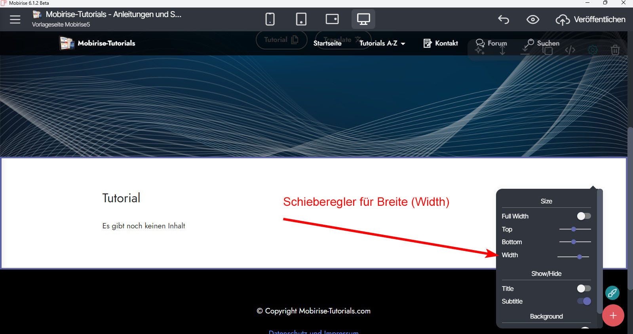633x334 pixels.
Task: Adjust the Top padding slider
Action: 575,229
